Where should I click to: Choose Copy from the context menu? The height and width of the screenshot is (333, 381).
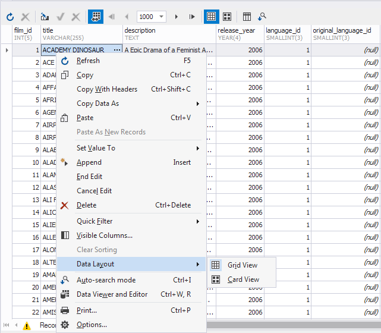pos(131,75)
